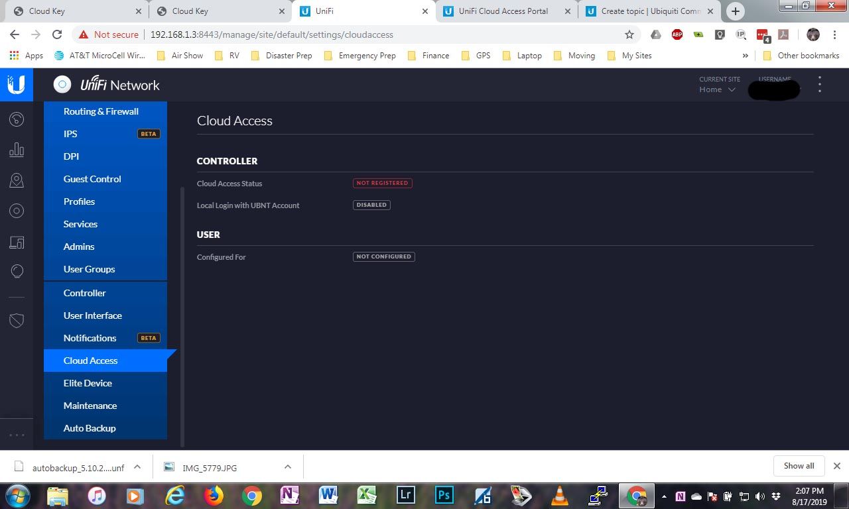849x509 pixels.
Task: Close the active UniFi tab
Action: [425, 11]
